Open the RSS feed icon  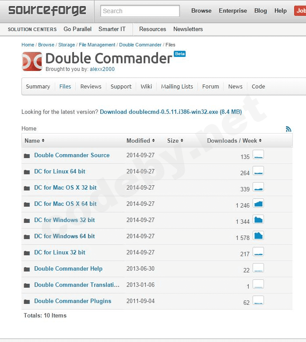[x=288, y=129]
